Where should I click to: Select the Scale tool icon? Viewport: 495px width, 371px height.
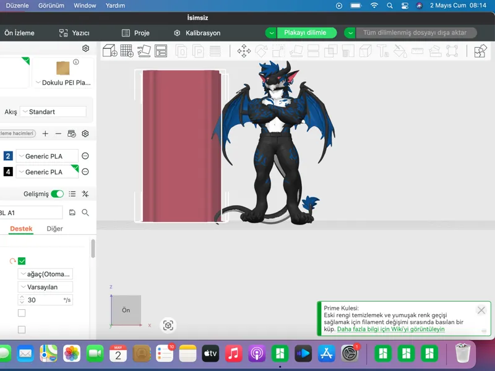[x=278, y=51]
